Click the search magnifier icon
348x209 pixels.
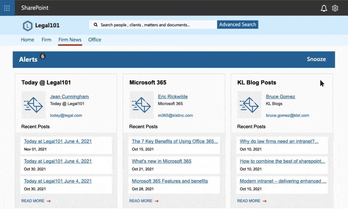[96, 25]
